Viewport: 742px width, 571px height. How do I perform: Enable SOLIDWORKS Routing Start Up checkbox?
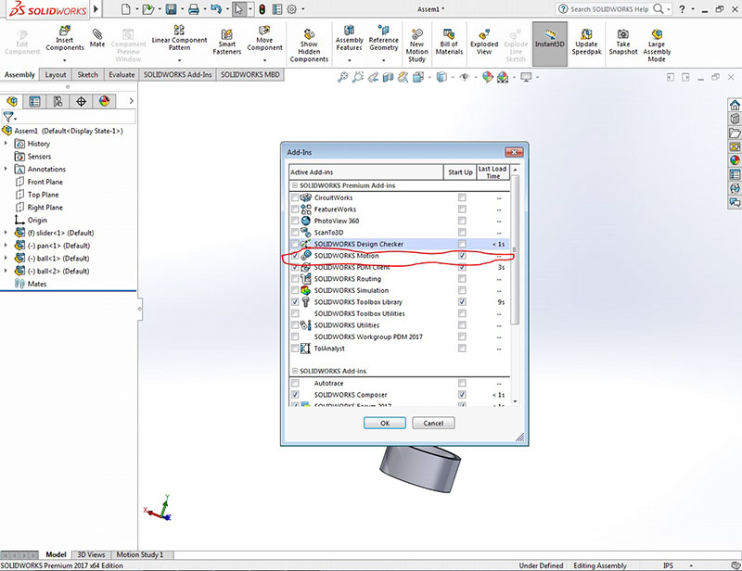462,279
